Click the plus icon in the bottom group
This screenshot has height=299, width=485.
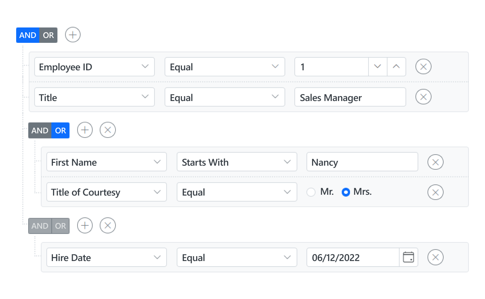coord(84,225)
